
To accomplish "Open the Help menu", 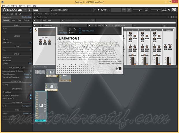I will [x=34, y=6].
